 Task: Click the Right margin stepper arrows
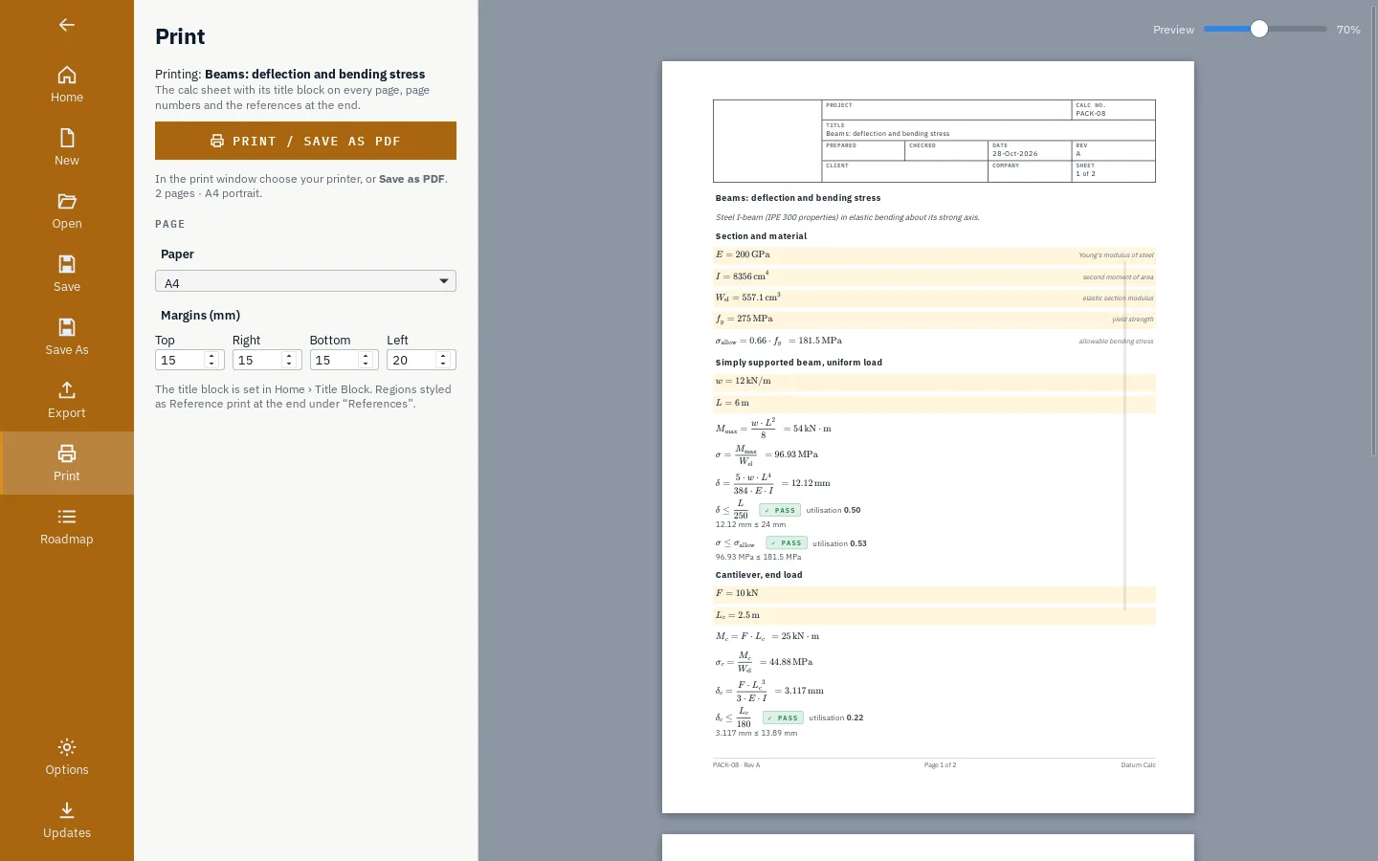click(289, 360)
